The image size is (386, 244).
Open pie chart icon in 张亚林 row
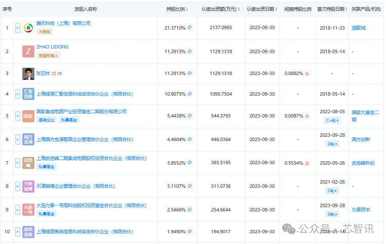pos(190,73)
